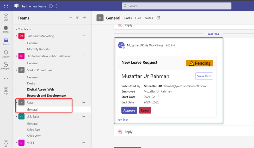Screen dimensions: 254x148
Task: Click into the Search box
Action: (x=177, y=6)
